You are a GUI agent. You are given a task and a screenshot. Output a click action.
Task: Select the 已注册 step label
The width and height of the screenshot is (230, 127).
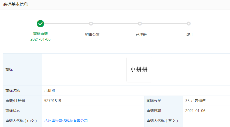pyautogui.click(x=141, y=35)
